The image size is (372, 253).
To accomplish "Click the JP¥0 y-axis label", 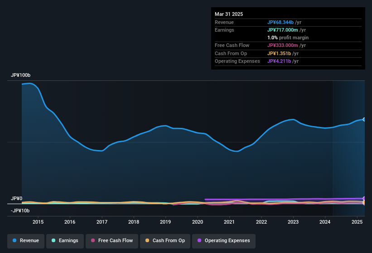I will (x=17, y=198).
